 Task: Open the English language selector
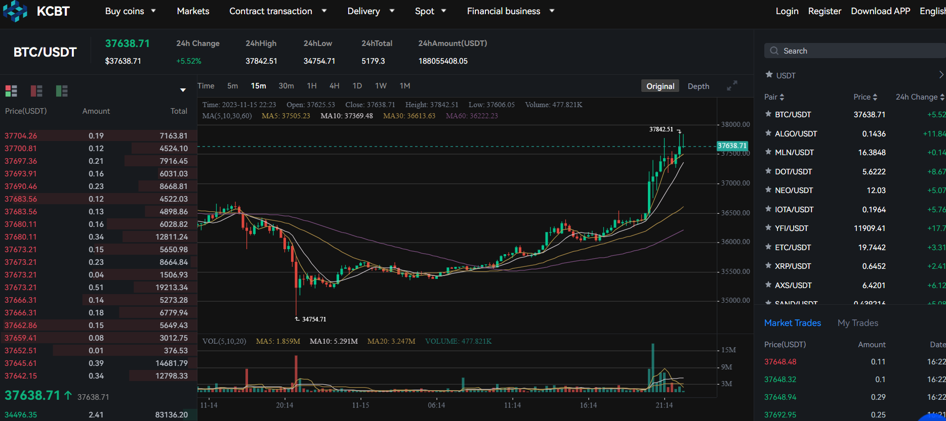(932, 11)
